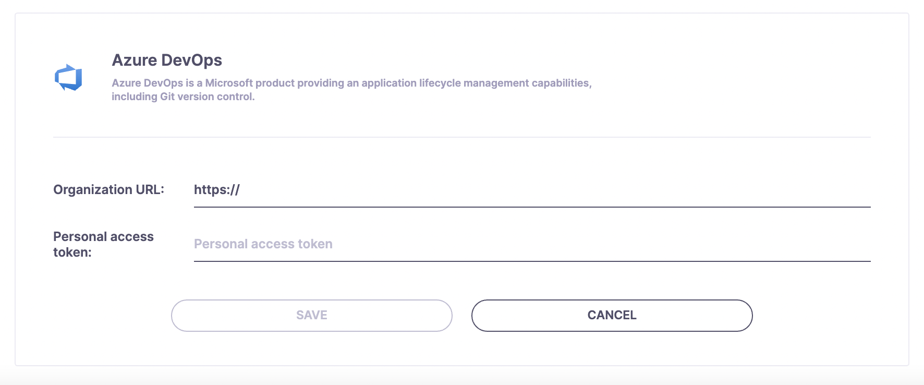Click the divider line below the description
The image size is (924, 385).
461,137
